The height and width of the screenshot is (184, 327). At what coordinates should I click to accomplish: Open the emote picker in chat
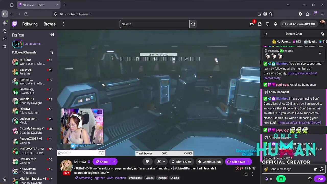pyautogui.click(x=322, y=169)
